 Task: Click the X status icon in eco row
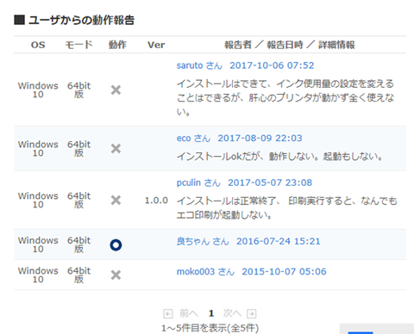click(116, 149)
